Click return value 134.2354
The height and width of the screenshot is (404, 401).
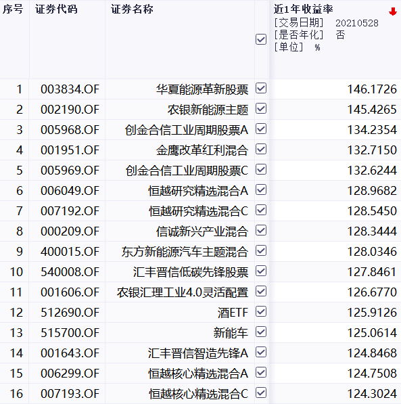(x=372, y=130)
